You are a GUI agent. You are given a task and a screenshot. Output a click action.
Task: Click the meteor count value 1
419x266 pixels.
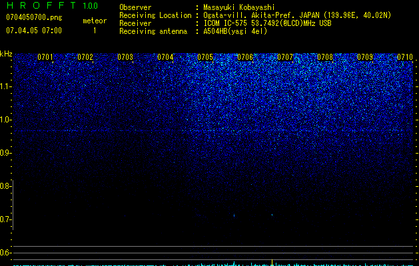pos(95,31)
